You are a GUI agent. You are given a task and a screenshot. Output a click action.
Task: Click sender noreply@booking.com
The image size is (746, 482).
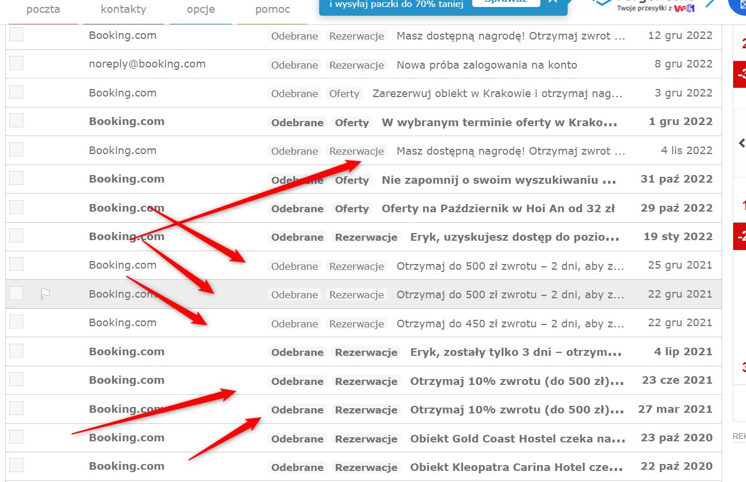click(x=147, y=64)
